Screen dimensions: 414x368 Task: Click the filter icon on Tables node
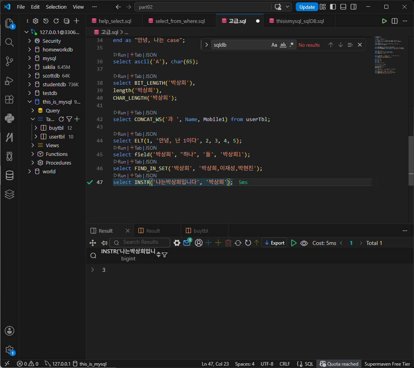[69, 119]
